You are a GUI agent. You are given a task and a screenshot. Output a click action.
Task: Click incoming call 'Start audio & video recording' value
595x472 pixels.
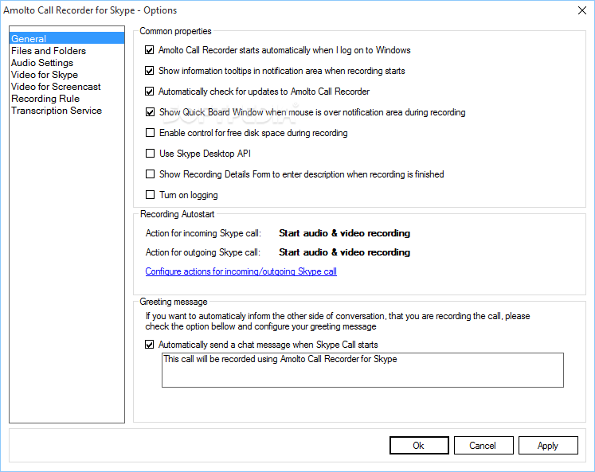(345, 233)
